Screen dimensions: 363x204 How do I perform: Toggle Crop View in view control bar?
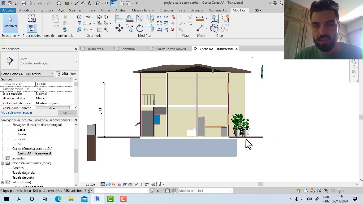(125, 184)
